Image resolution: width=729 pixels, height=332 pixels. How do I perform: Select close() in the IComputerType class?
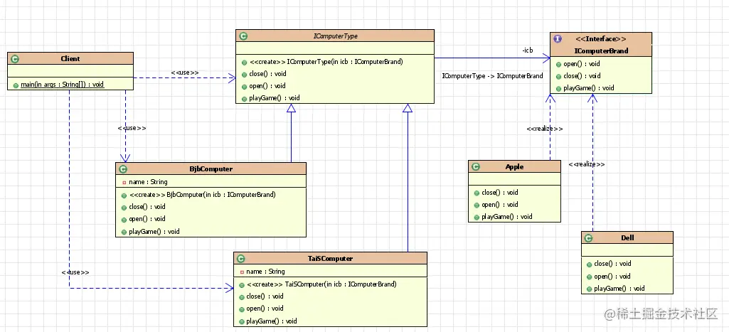[x=268, y=74]
